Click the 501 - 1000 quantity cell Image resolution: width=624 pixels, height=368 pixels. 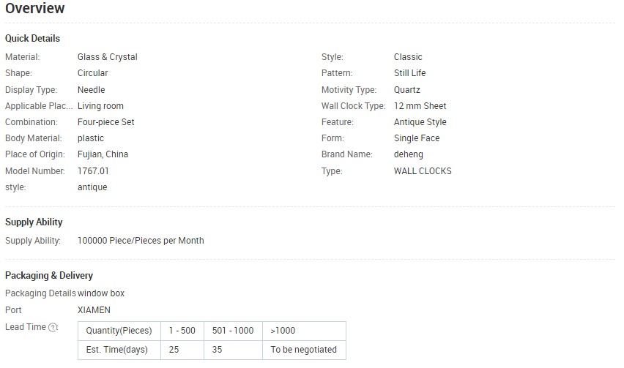(x=233, y=331)
